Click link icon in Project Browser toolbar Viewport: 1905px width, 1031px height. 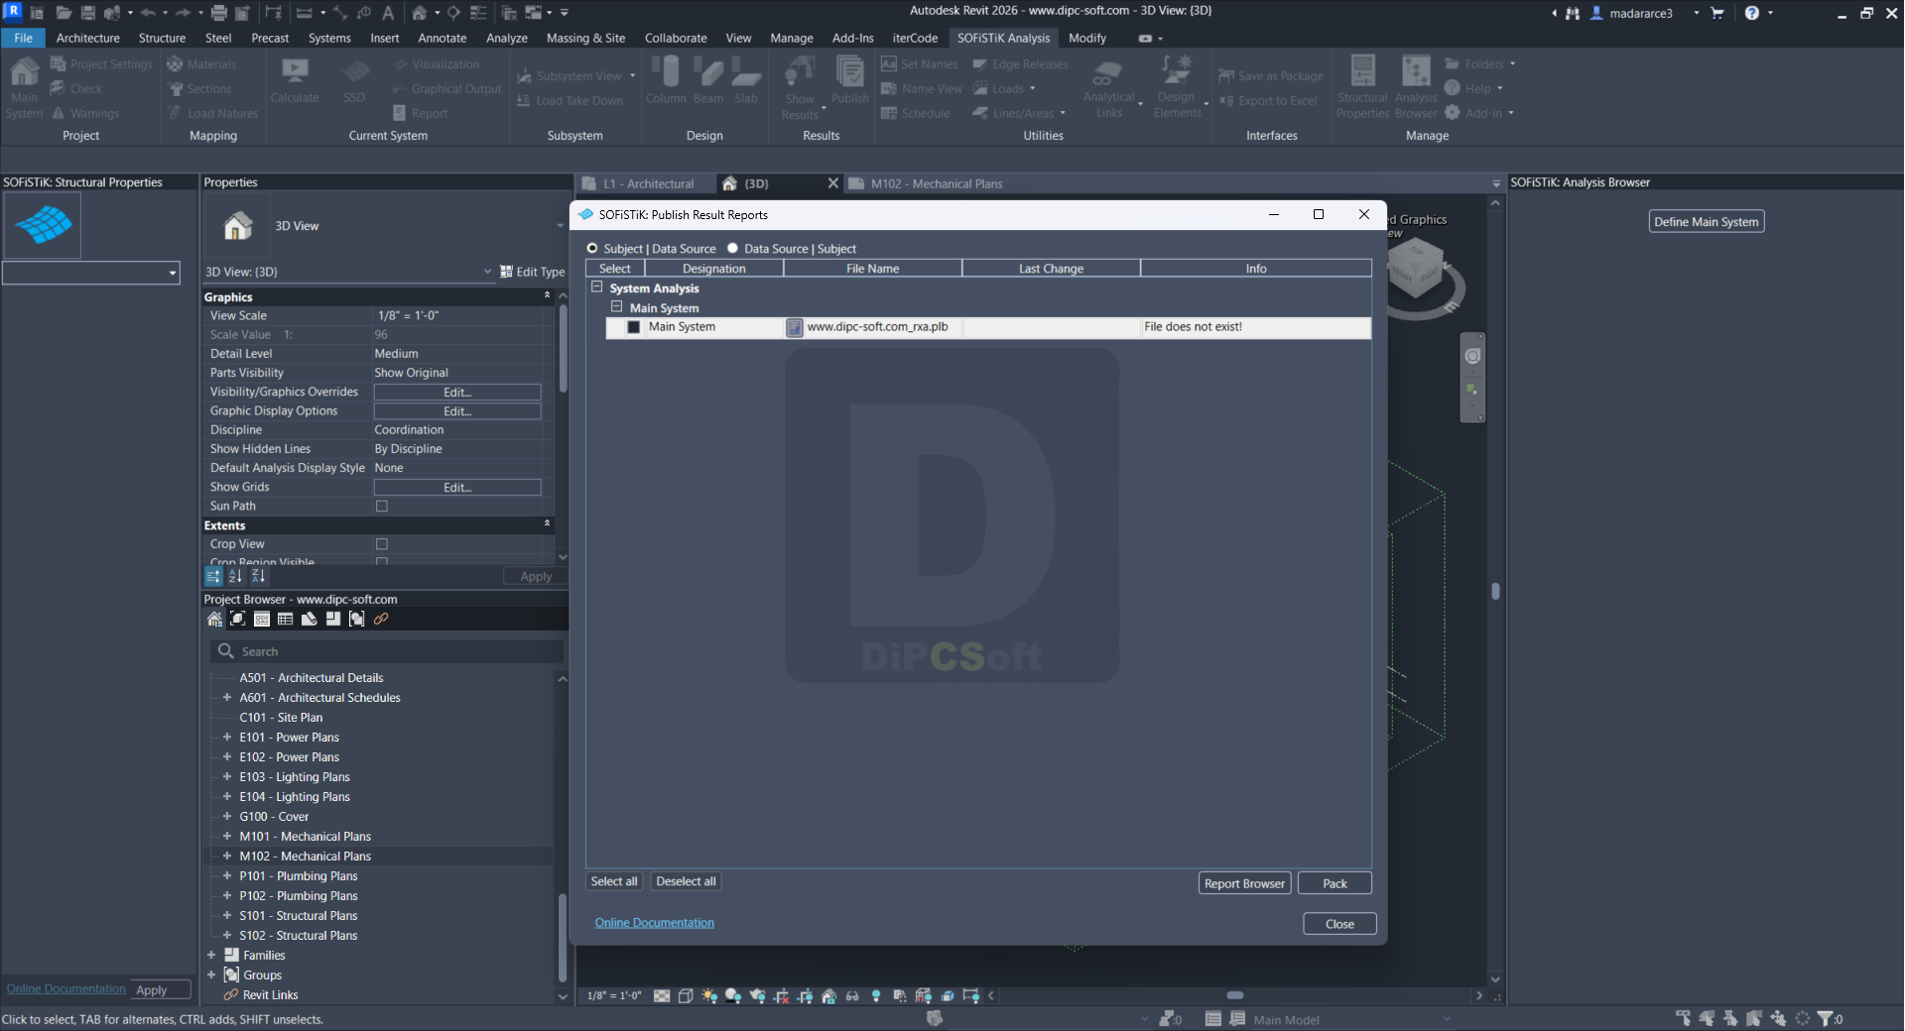pyautogui.click(x=381, y=619)
